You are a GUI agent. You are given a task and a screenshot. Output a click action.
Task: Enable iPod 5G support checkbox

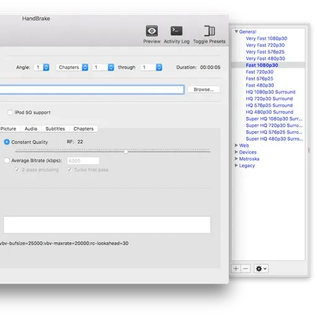(x=10, y=113)
